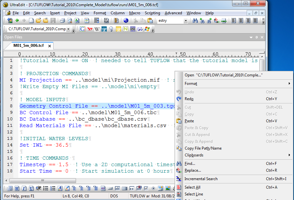
Task: Choose Incremental Search in context menu
Action: (234, 179)
